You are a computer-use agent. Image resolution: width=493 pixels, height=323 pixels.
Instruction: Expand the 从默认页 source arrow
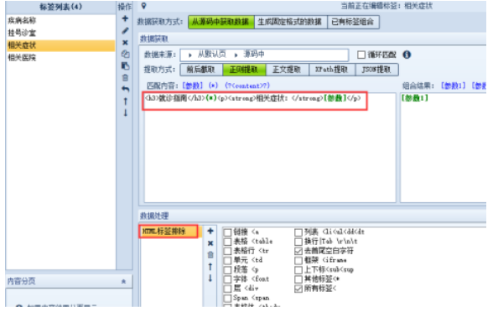(189, 55)
